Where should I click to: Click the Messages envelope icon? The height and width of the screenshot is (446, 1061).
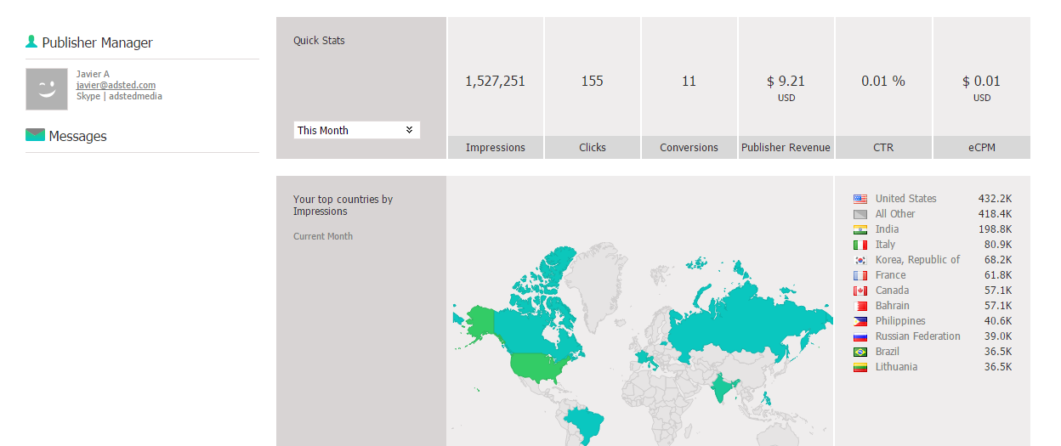coord(35,135)
